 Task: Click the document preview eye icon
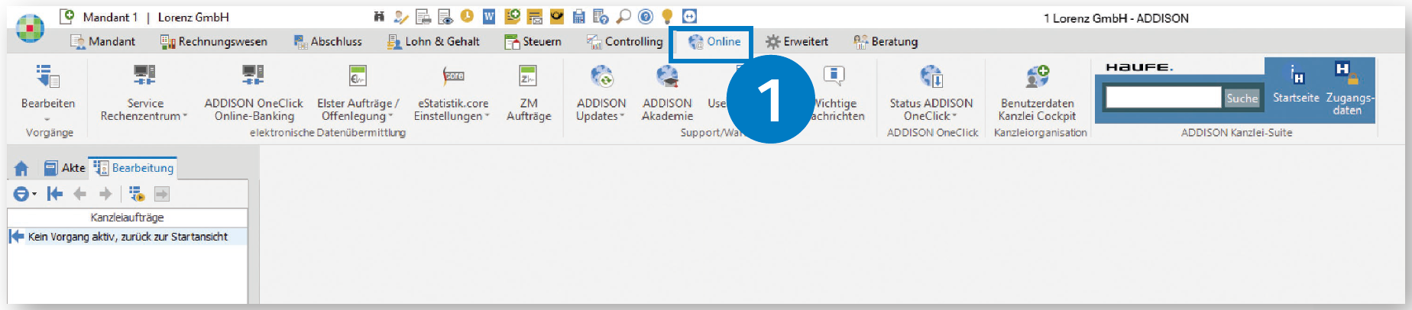point(445,16)
